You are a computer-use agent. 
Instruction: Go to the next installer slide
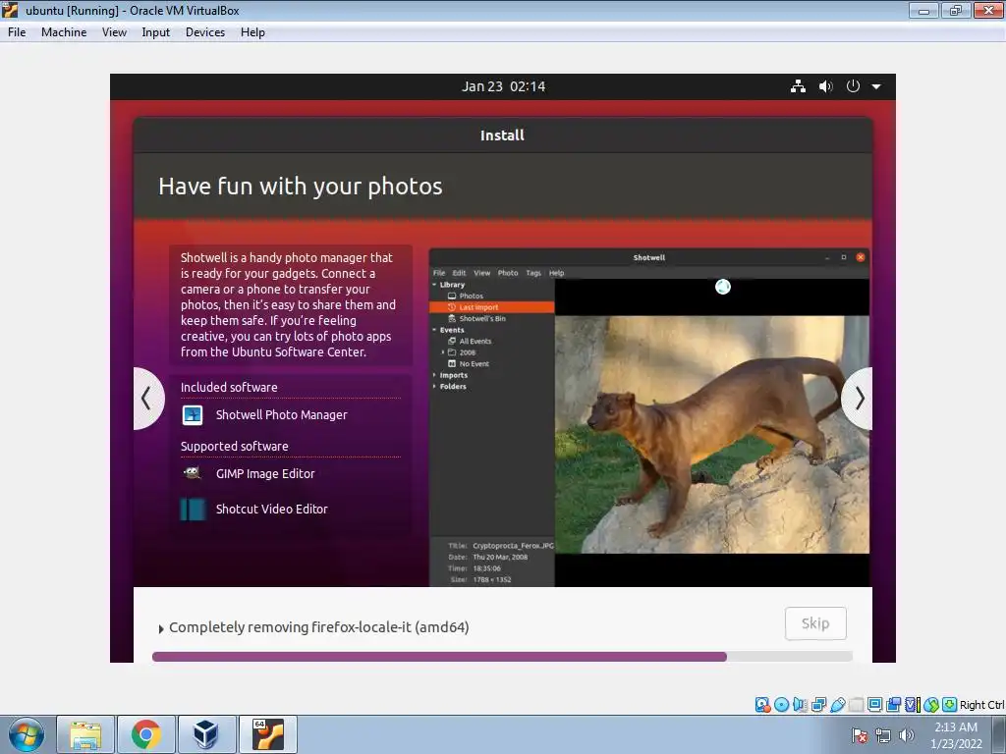pos(858,399)
